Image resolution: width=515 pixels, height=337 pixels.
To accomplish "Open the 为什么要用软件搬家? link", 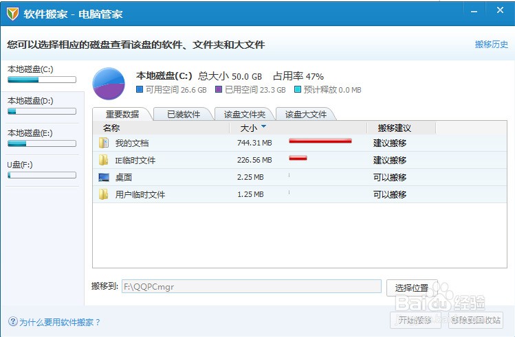I will coord(59,322).
